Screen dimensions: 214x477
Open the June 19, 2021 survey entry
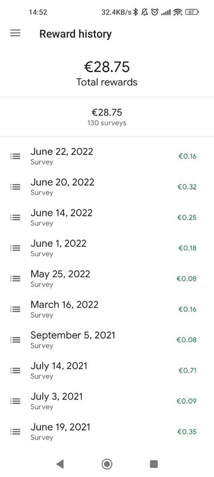coord(107,432)
